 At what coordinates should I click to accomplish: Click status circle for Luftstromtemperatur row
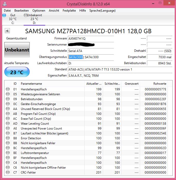click(x=8, y=153)
